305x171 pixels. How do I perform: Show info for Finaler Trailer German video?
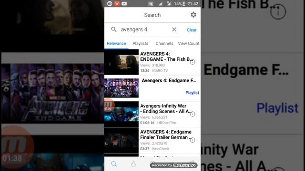pos(193,140)
